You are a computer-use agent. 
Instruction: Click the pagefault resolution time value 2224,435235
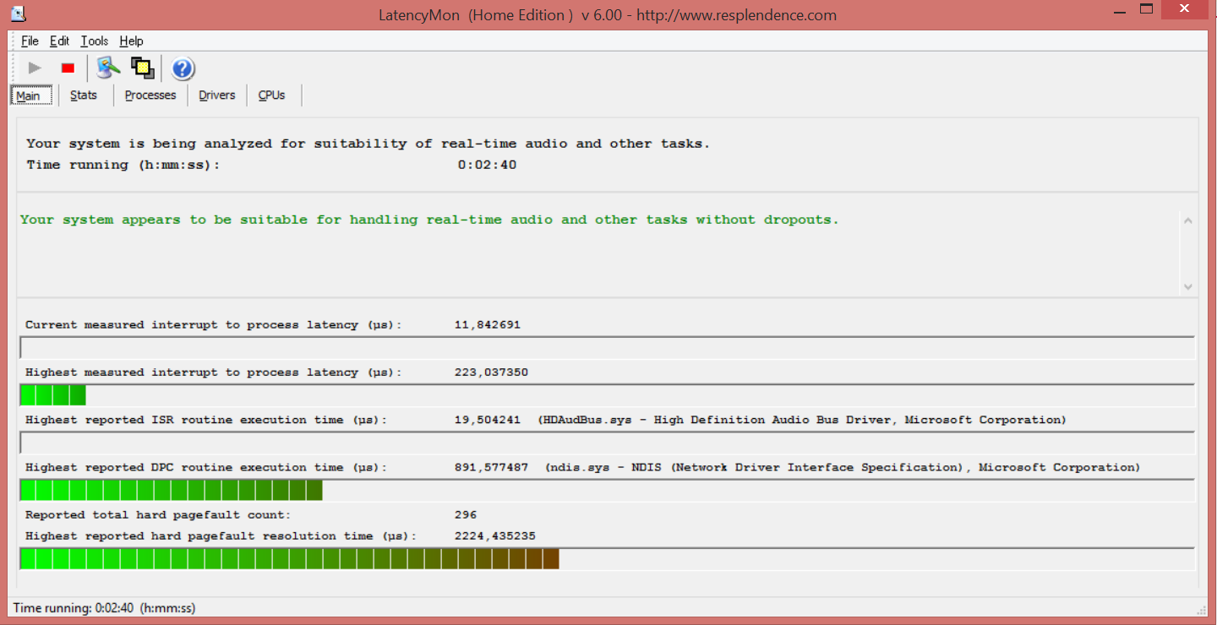coord(495,536)
